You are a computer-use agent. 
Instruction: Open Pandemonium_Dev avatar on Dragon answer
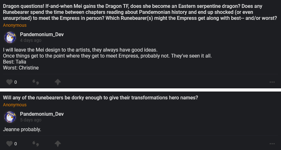10,37
